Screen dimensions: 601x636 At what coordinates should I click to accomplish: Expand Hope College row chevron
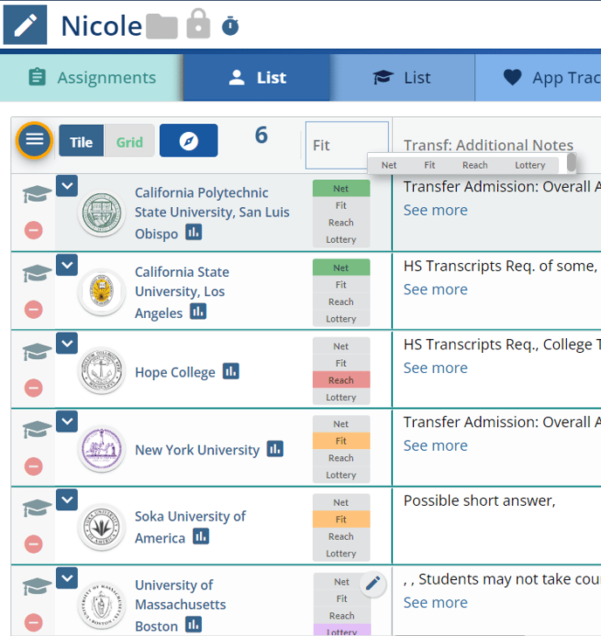coord(67,343)
